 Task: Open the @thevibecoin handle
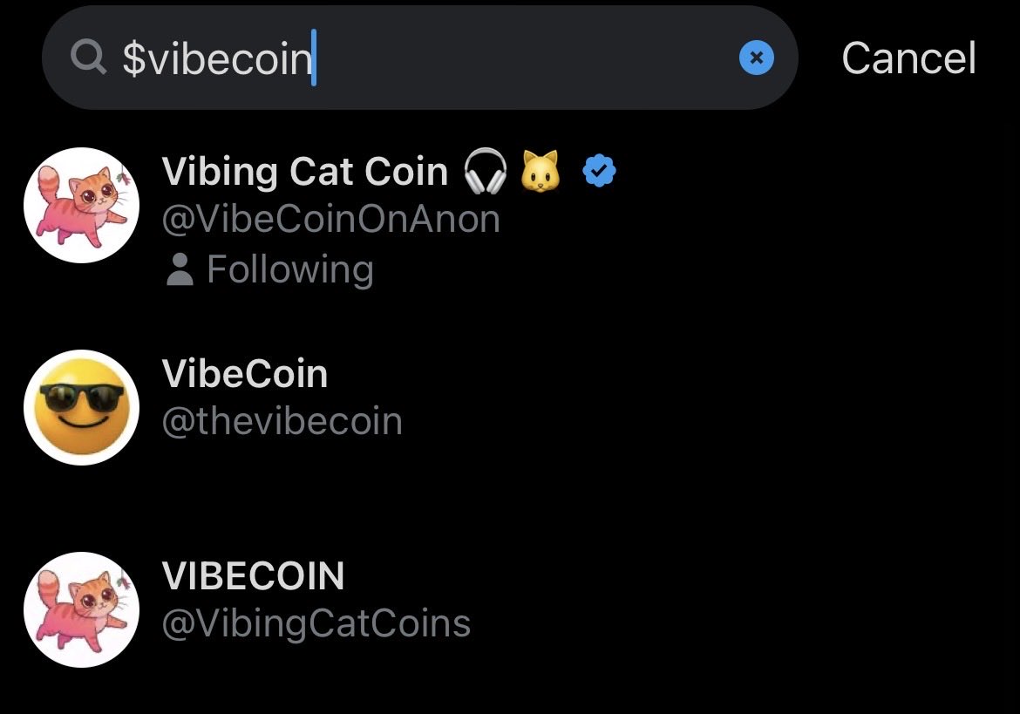282,422
